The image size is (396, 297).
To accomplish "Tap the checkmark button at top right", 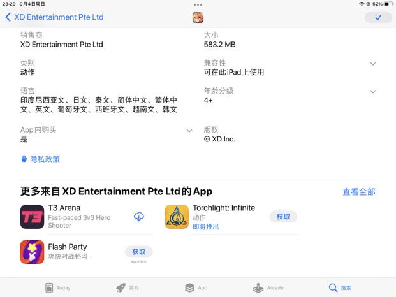I will point(378,17).
